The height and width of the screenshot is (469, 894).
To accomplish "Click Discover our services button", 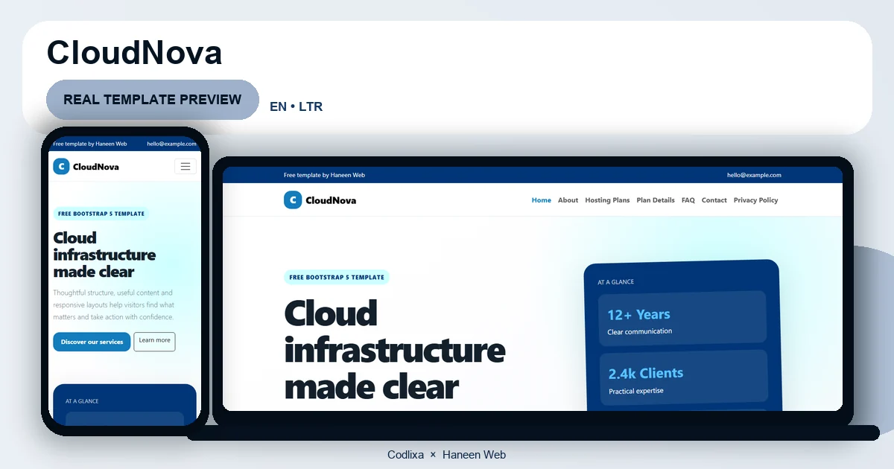I will click(x=92, y=342).
